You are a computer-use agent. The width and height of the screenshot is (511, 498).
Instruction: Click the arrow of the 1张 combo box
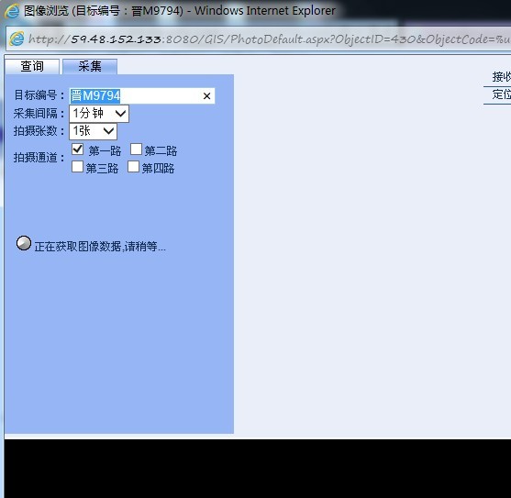click(108, 131)
